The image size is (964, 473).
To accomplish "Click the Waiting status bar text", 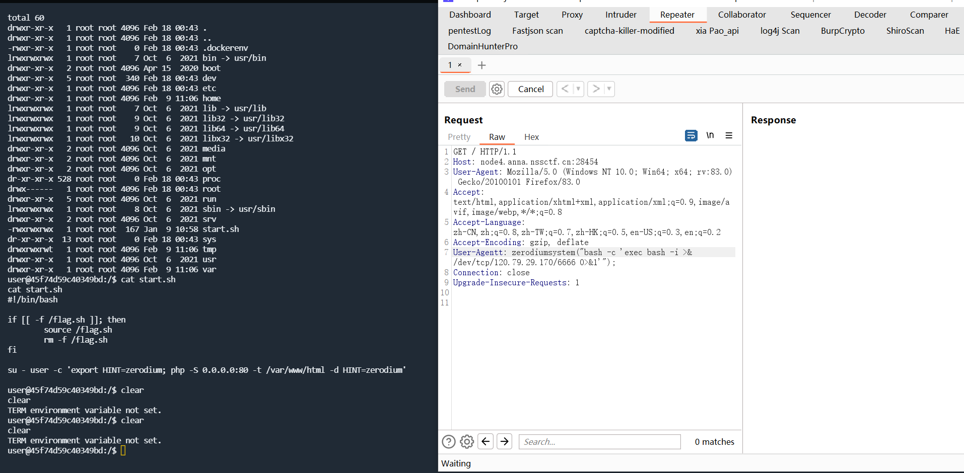I will (x=456, y=463).
